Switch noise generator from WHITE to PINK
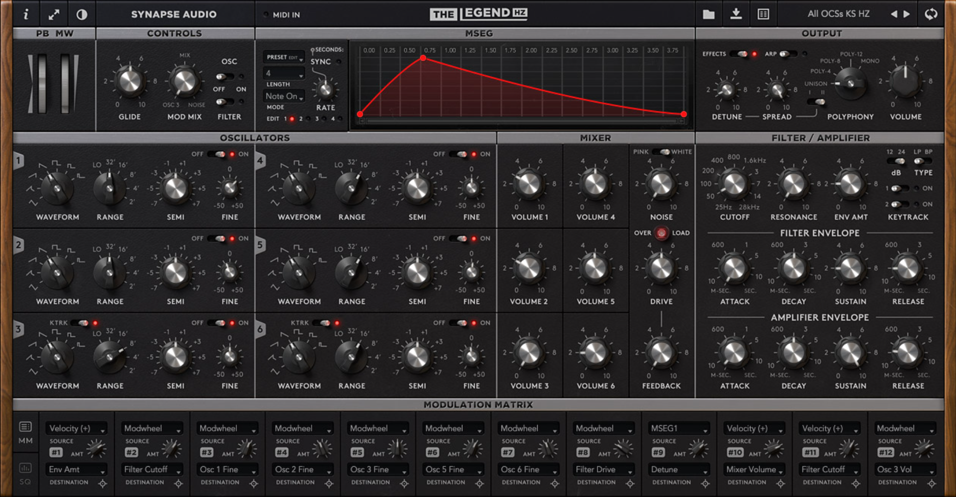The width and height of the screenshot is (956, 497). pyautogui.click(x=661, y=151)
